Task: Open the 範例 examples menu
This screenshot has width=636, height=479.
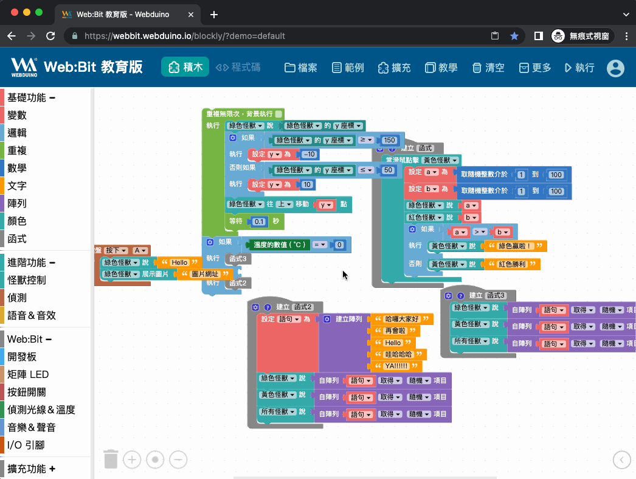Action: click(348, 68)
